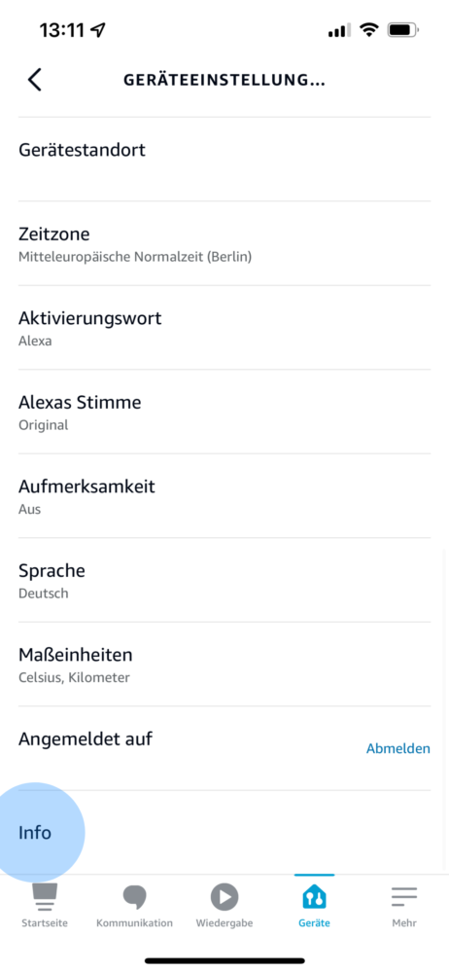Screen dimensions: 449x973
Task: Open Zeitzone setting
Action: [224, 243]
